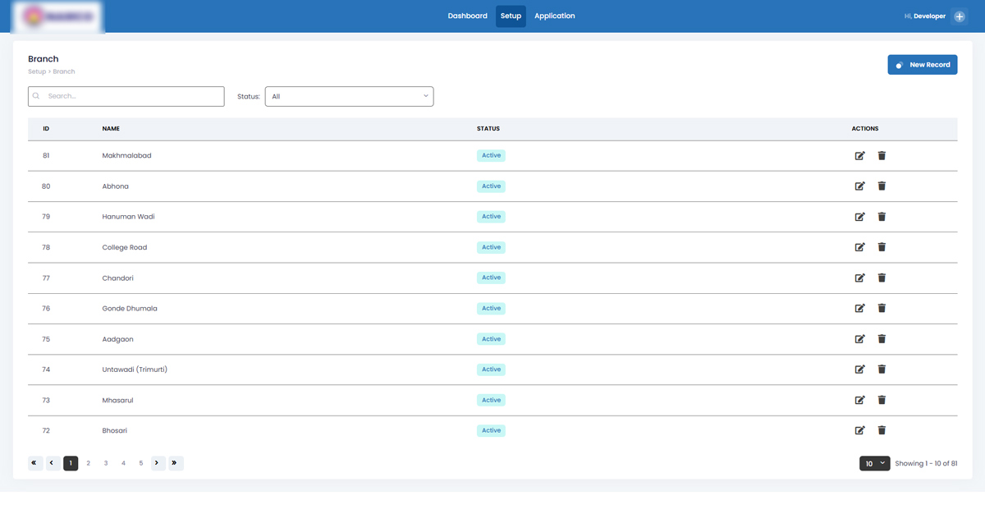Open the Dashboard menu

pos(467,16)
